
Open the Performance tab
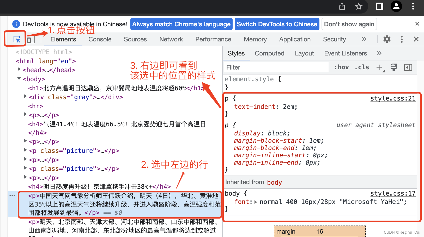pos(213,39)
